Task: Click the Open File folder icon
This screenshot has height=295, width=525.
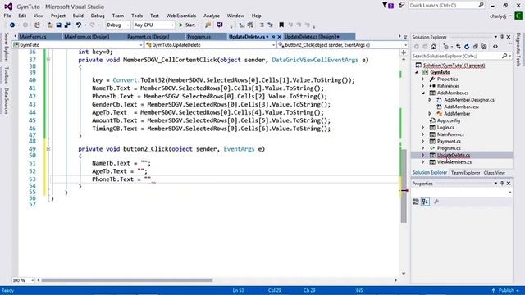Action: click(50, 25)
